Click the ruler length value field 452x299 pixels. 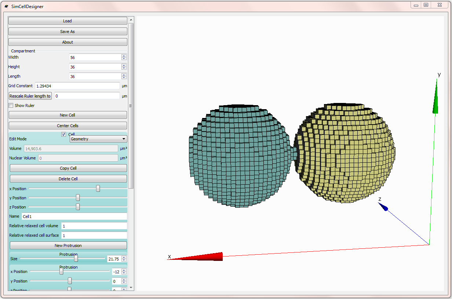pyautogui.click(x=87, y=96)
